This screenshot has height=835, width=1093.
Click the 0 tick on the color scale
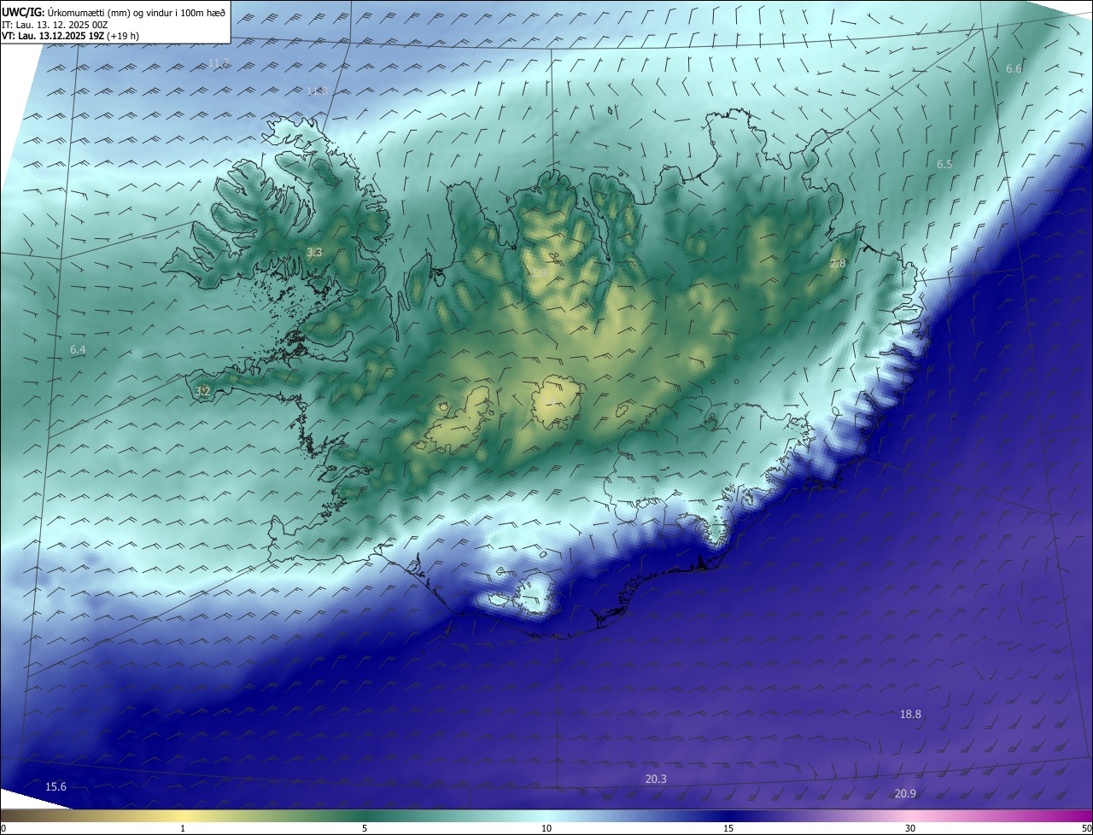tap(3, 828)
